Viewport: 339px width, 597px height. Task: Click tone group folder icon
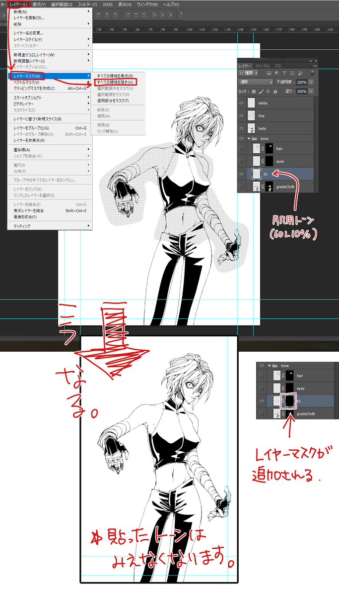[x=254, y=139]
